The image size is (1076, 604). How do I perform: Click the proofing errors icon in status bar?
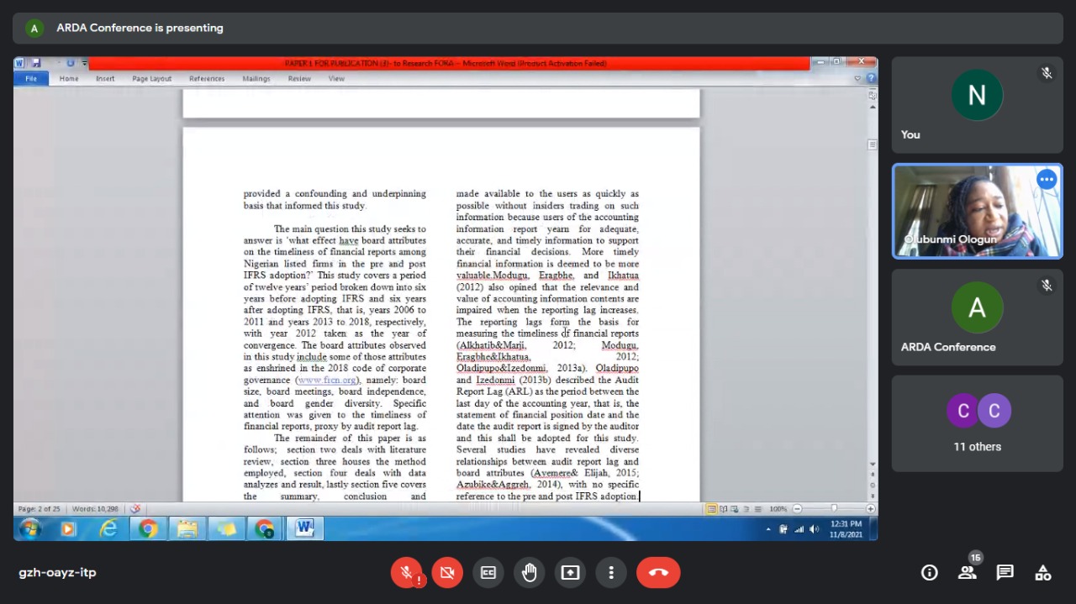[x=135, y=509]
